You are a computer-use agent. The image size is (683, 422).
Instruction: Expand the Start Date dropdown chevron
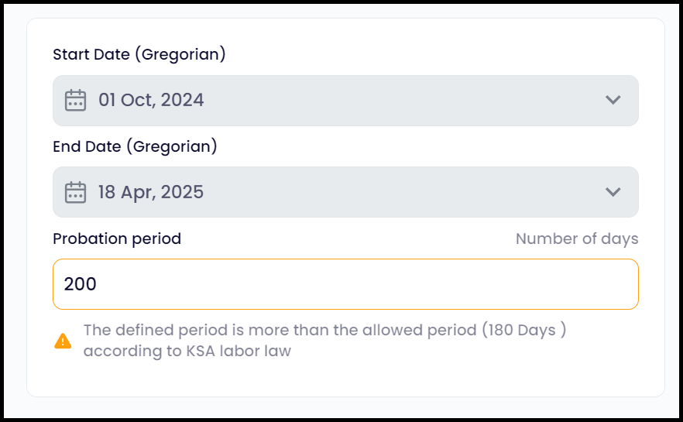coord(613,100)
